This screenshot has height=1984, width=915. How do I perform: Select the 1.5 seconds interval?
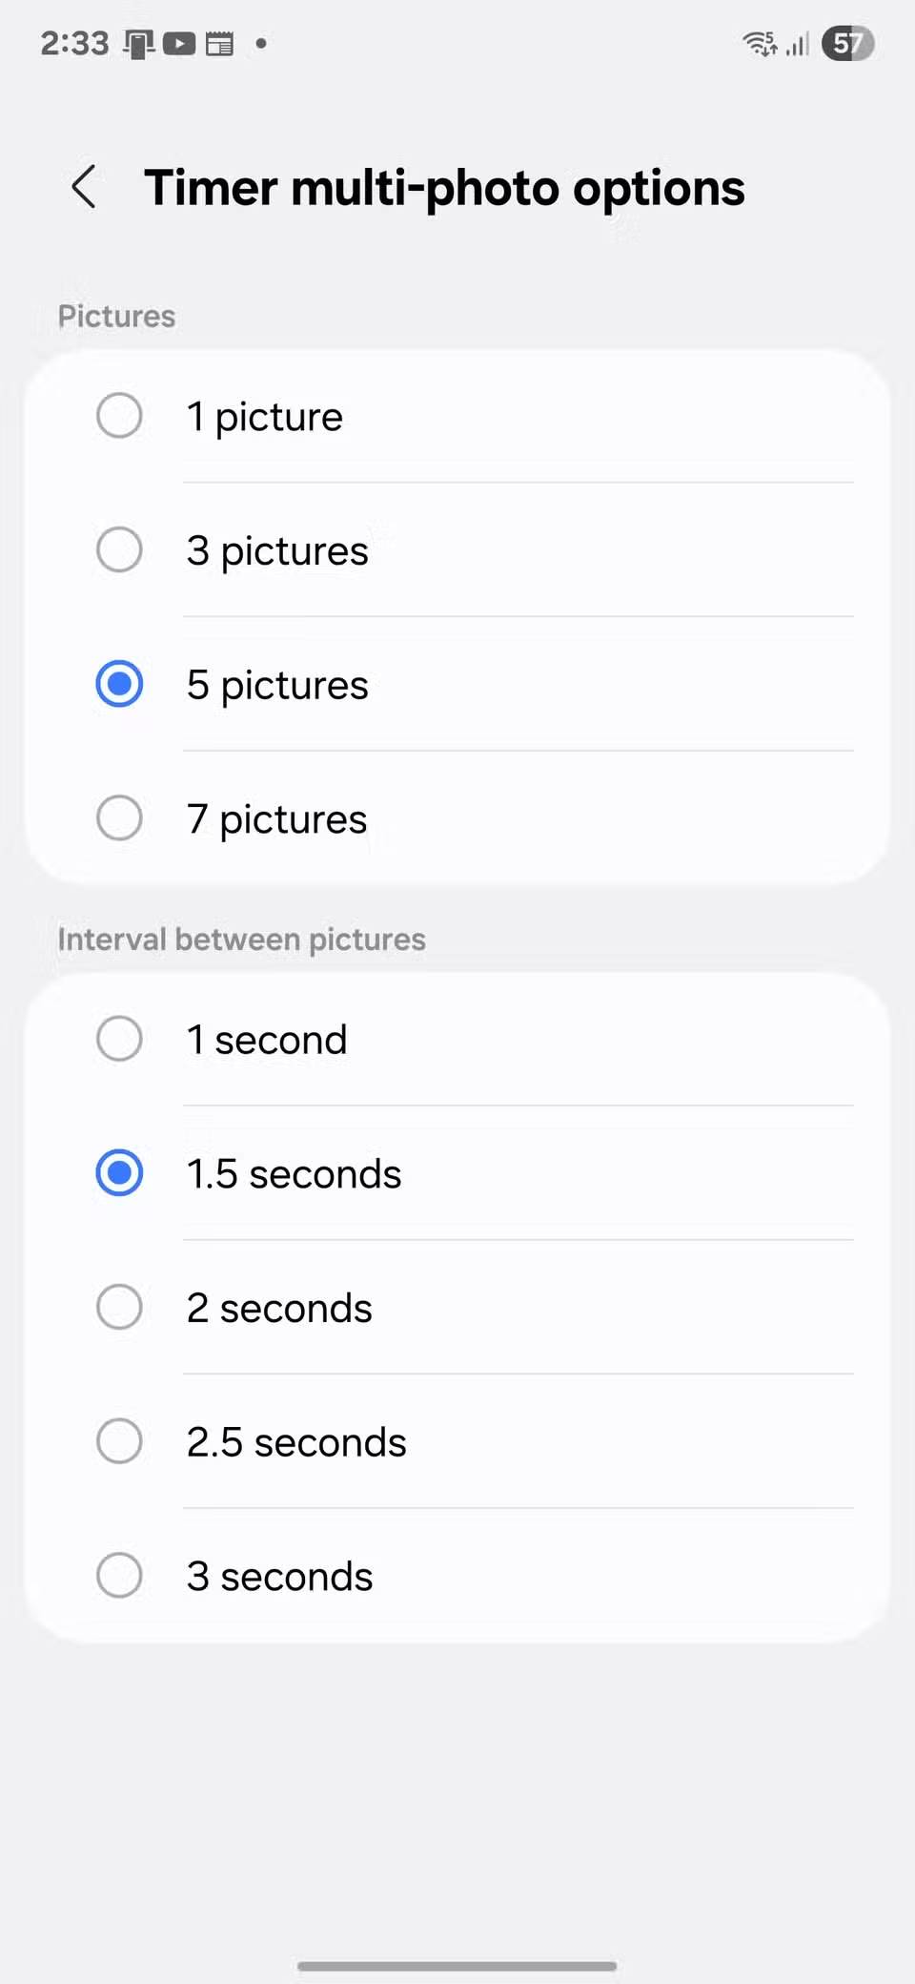120,1173
